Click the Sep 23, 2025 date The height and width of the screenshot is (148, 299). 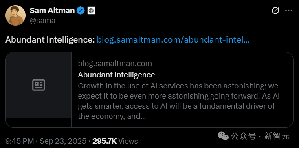[x=63, y=141]
